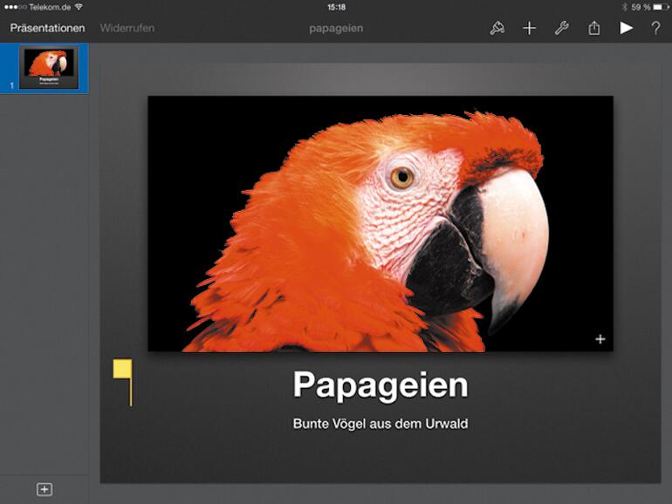Tap the battery indicator in the status bar
The width and height of the screenshot is (672, 504).
(x=661, y=7)
